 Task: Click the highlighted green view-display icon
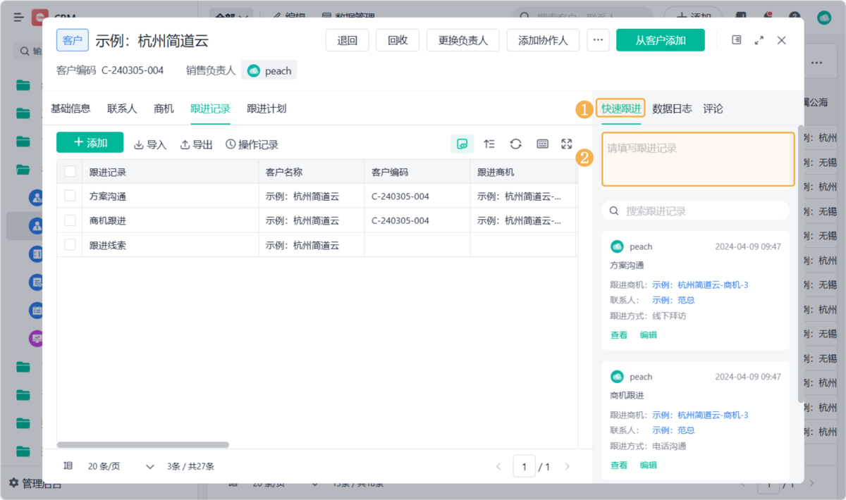tap(462, 144)
